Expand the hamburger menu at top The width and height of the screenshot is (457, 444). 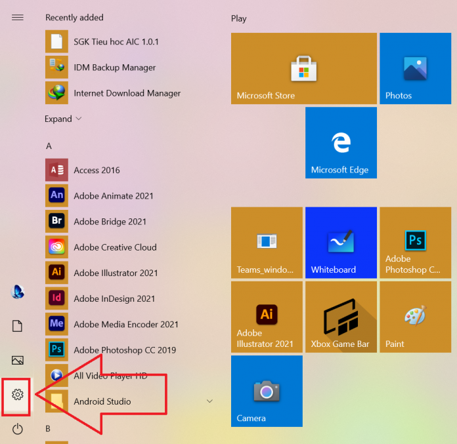[18, 18]
